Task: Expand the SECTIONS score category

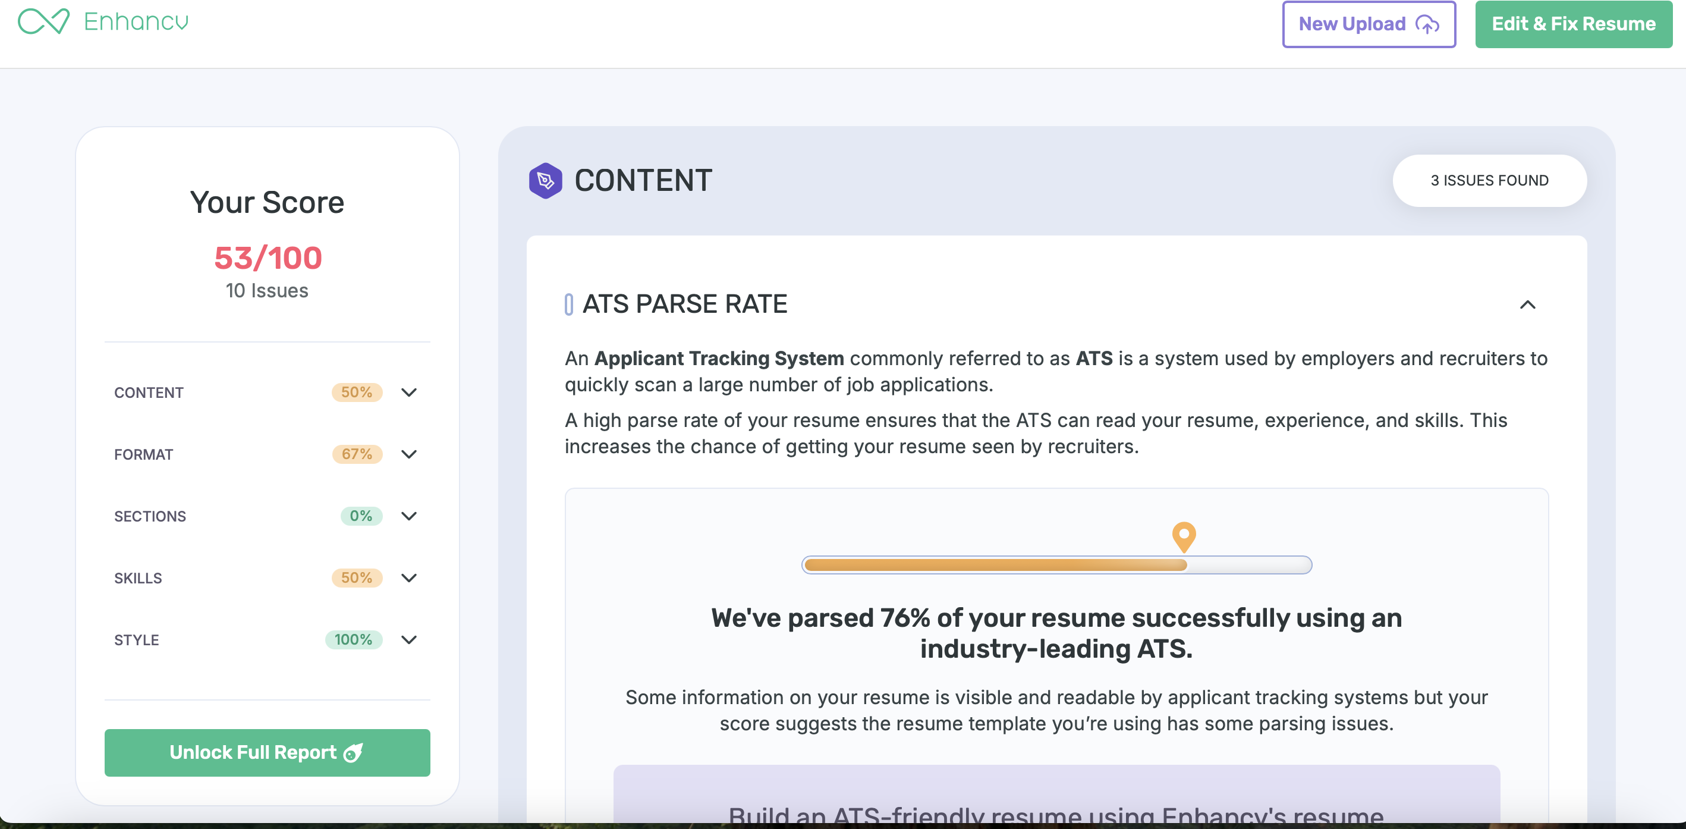Action: coord(409,516)
